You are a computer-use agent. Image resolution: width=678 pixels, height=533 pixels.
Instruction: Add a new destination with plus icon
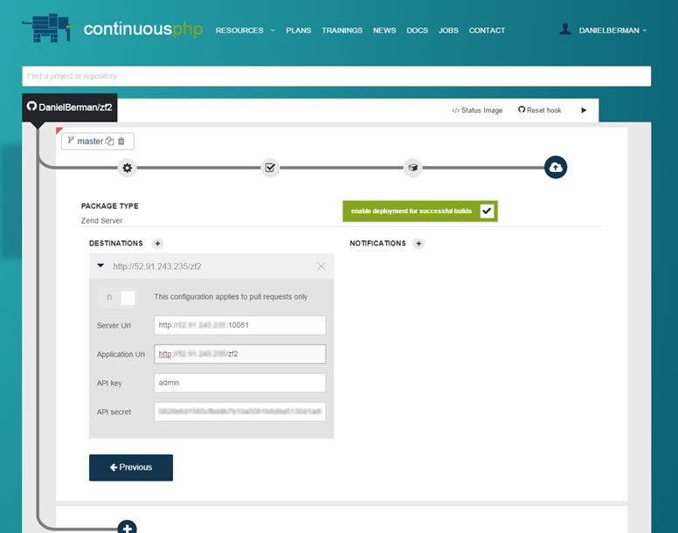point(157,244)
